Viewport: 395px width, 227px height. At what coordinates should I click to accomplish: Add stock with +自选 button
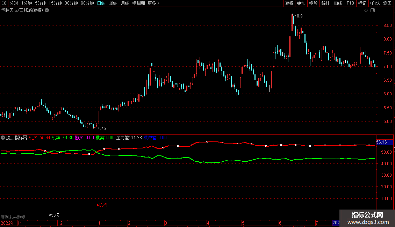375,3
